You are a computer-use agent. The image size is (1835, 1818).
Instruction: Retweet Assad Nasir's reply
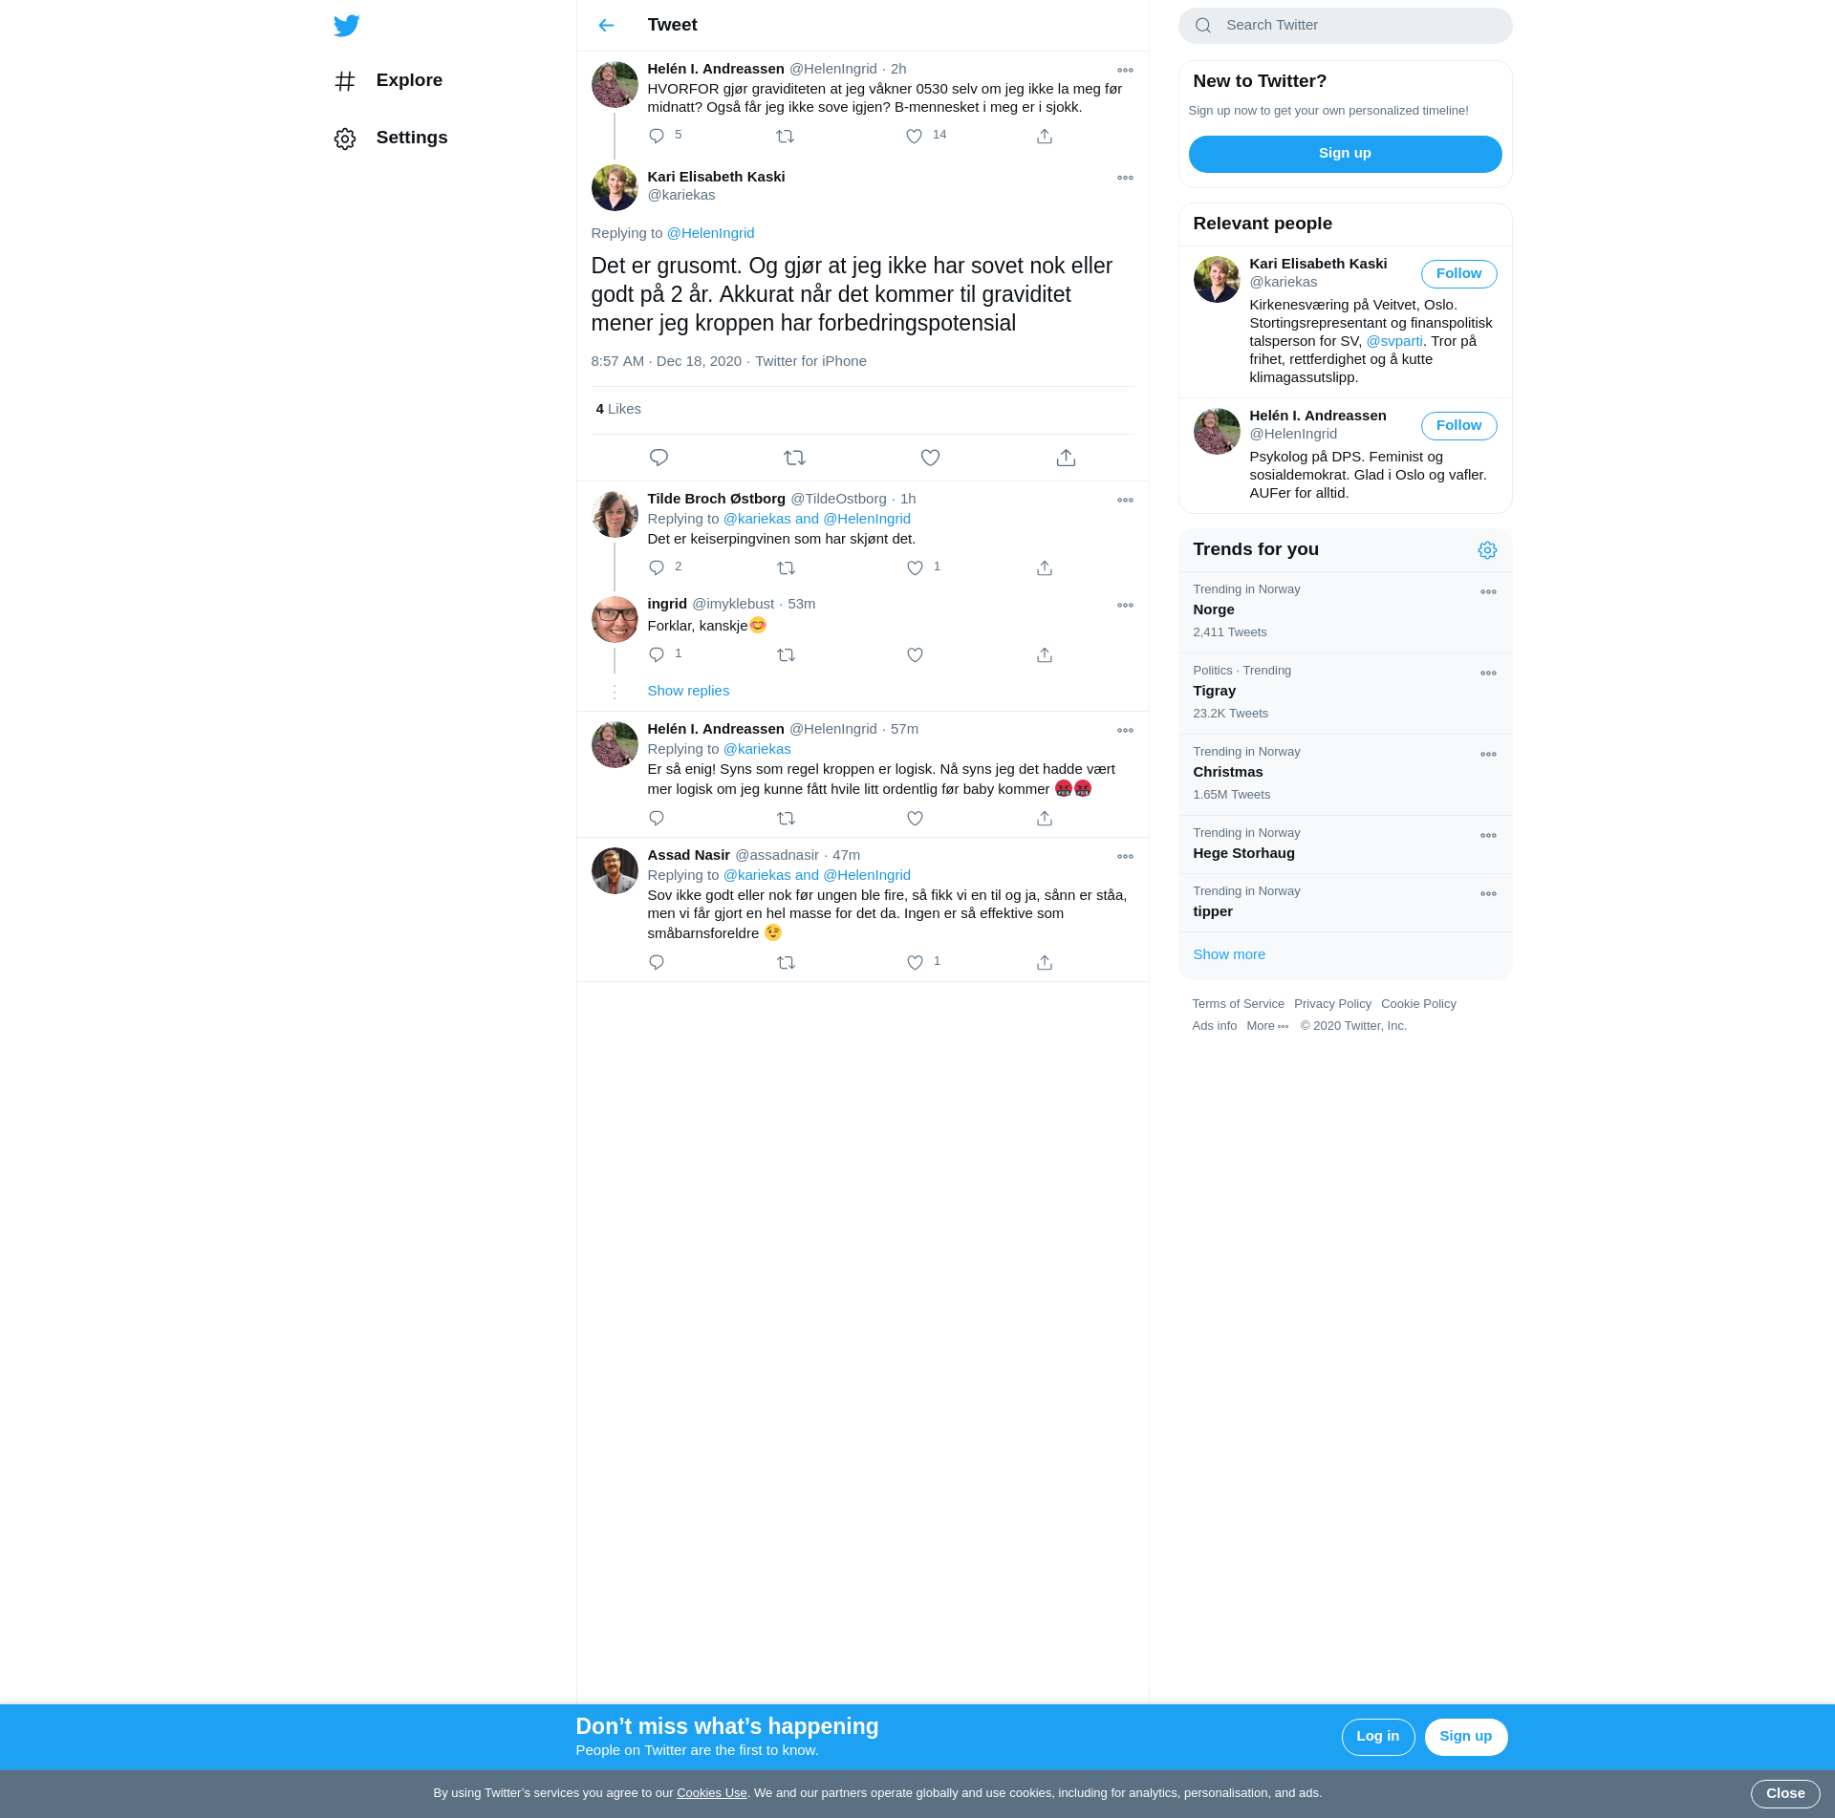[x=786, y=963]
